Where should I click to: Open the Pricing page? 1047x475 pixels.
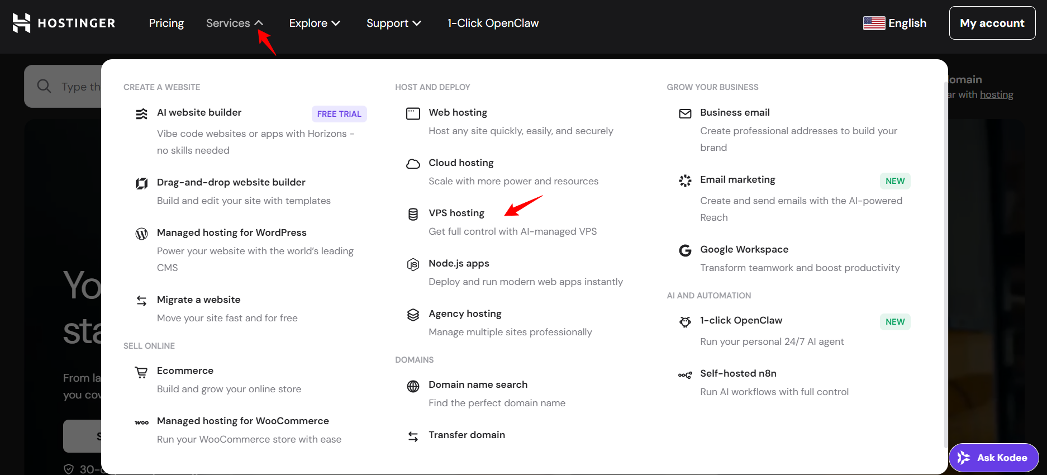pos(166,23)
